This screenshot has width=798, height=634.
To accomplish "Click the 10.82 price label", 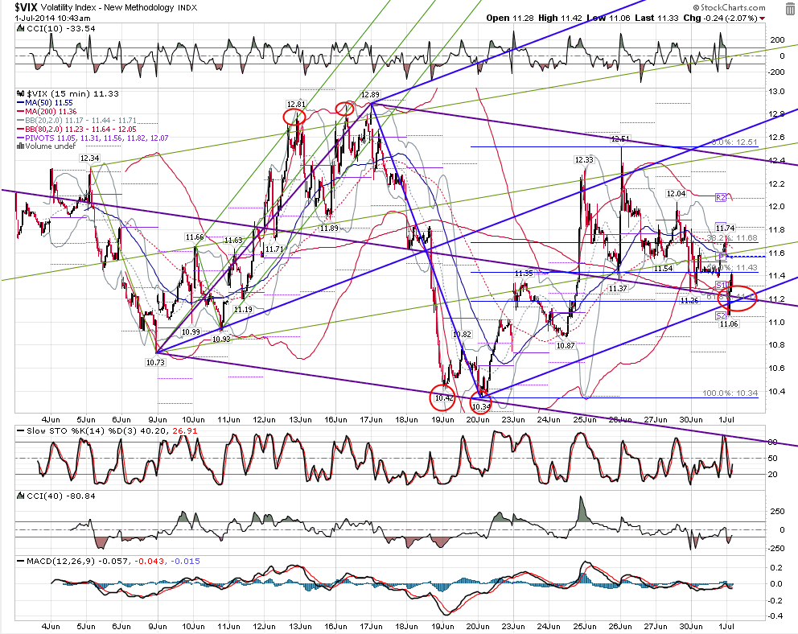I will [462, 335].
